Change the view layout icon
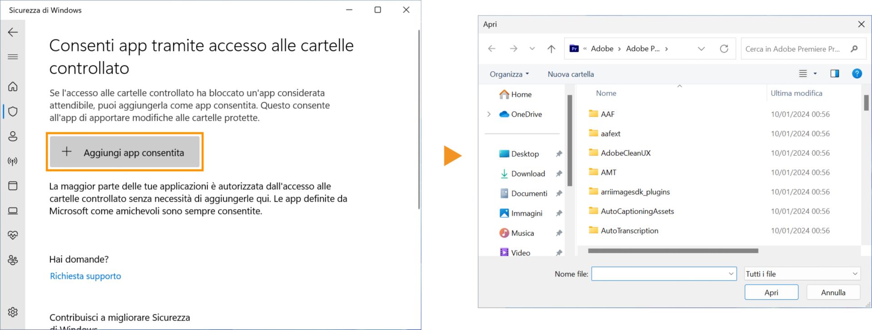The width and height of the screenshot is (872, 330). [803, 74]
